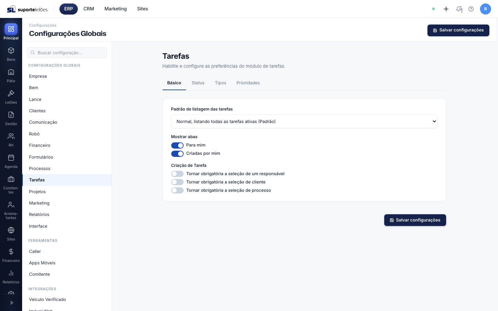The image size is (498, 311).
Task: Click bottom Salvar configurações button
Action: point(415,220)
